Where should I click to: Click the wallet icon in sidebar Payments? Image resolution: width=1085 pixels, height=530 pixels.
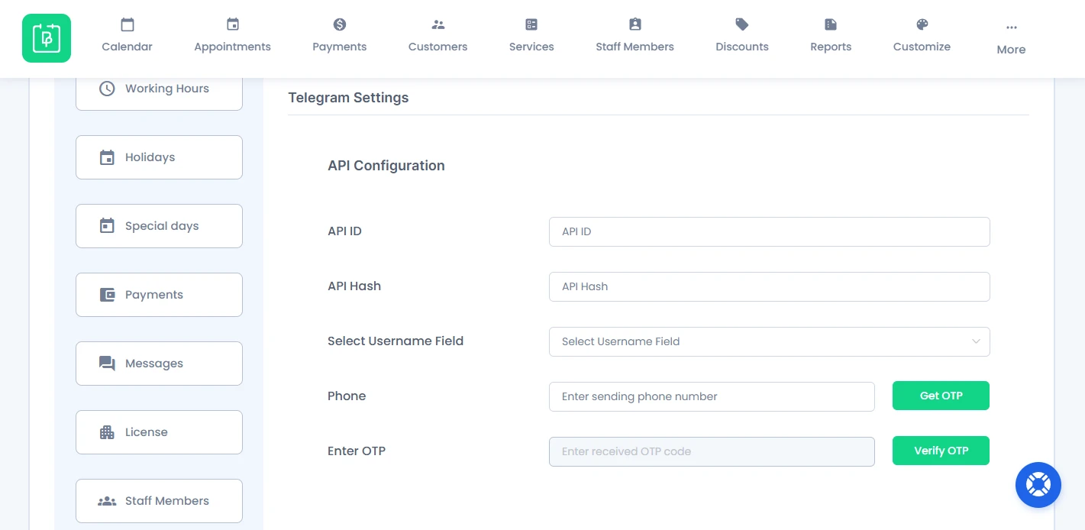click(108, 295)
